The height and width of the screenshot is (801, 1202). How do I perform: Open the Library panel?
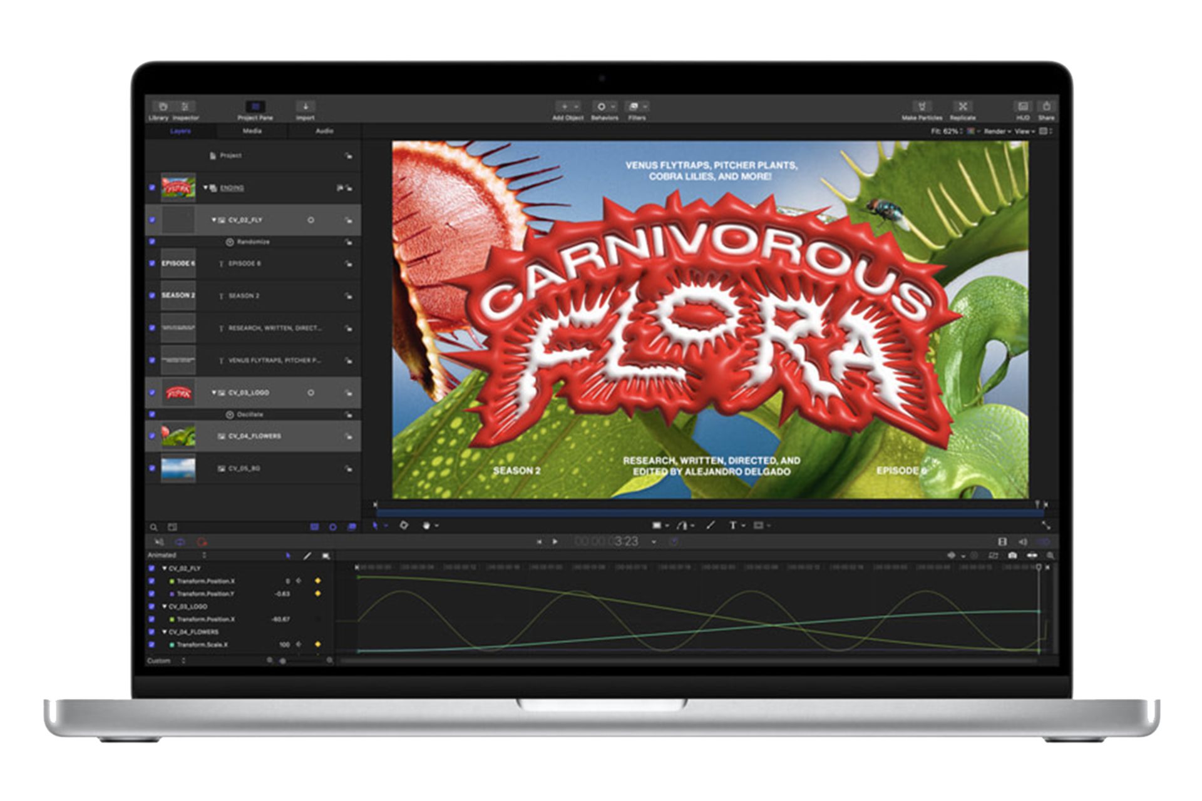point(162,107)
